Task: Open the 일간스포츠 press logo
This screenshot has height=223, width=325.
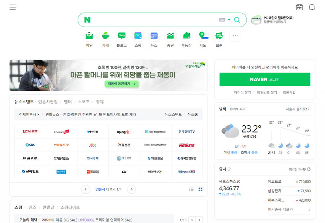Action: [30, 131]
